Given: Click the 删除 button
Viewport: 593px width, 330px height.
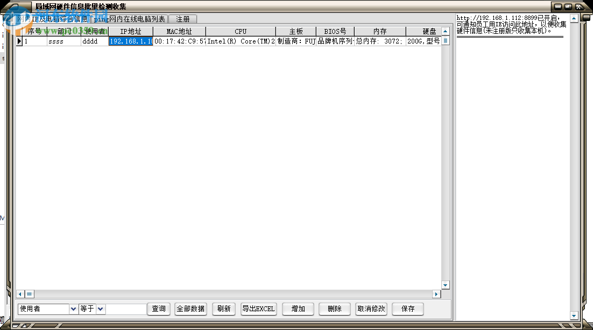Looking at the screenshot, I should click(x=335, y=309).
